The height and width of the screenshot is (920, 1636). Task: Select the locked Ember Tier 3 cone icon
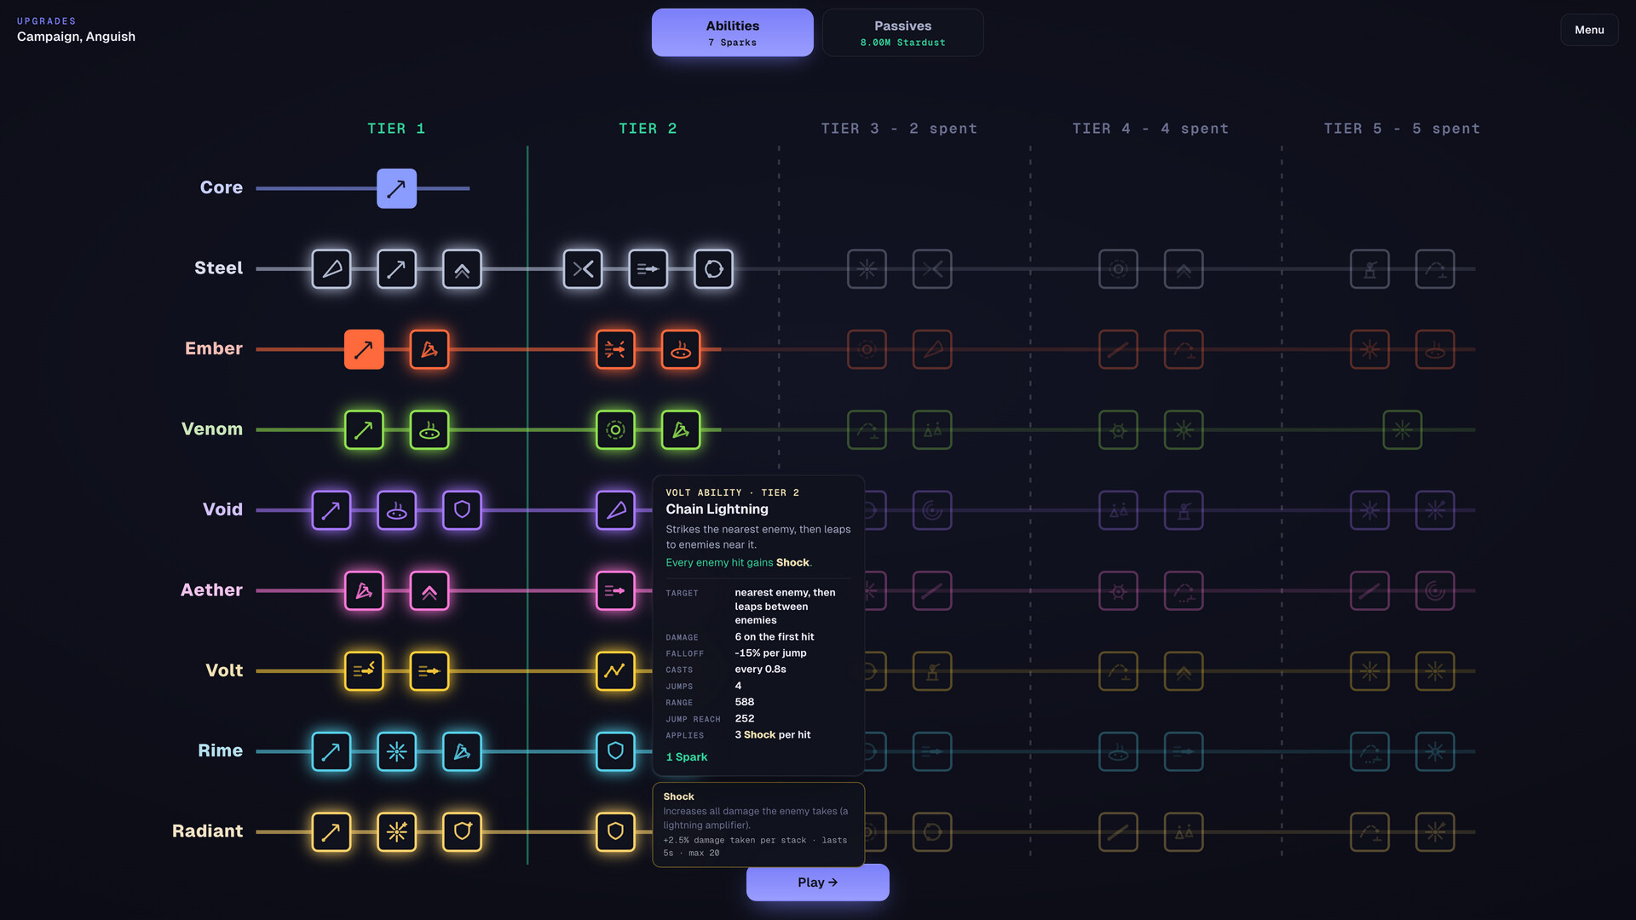click(932, 349)
